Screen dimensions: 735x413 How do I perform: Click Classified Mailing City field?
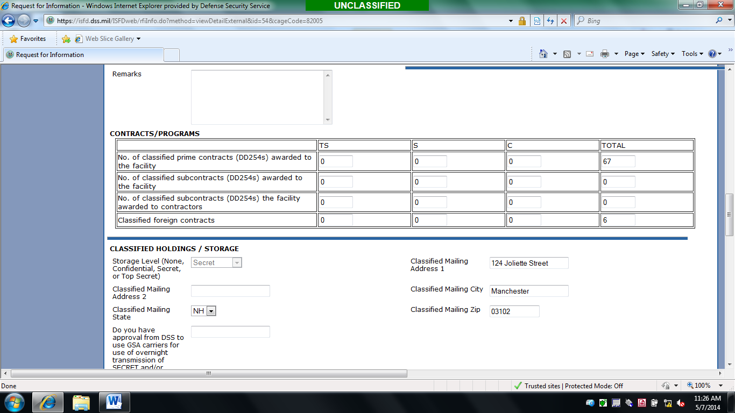click(x=529, y=291)
